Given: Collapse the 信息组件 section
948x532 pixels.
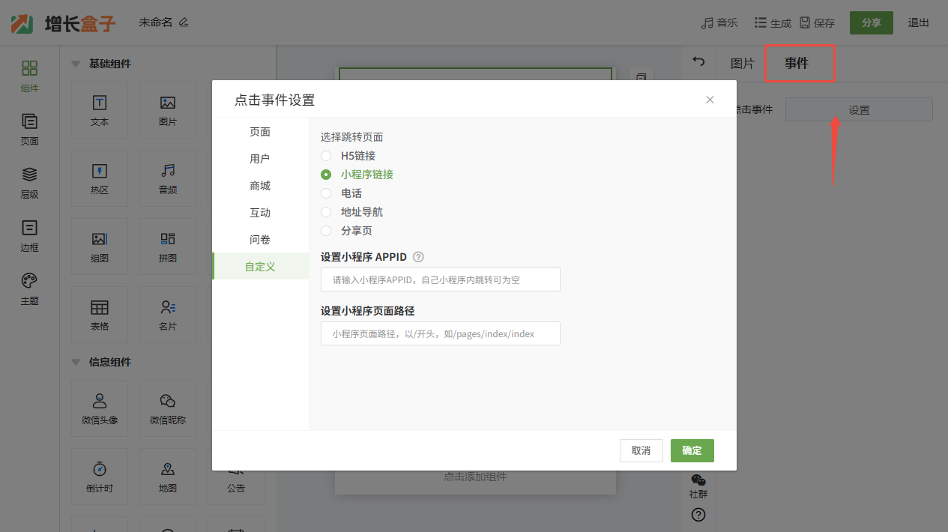Looking at the screenshot, I should pyautogui.click(x=76, y=362).
